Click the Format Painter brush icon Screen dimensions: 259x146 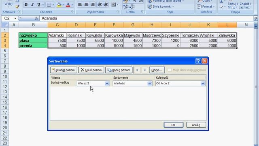(17, 6)
